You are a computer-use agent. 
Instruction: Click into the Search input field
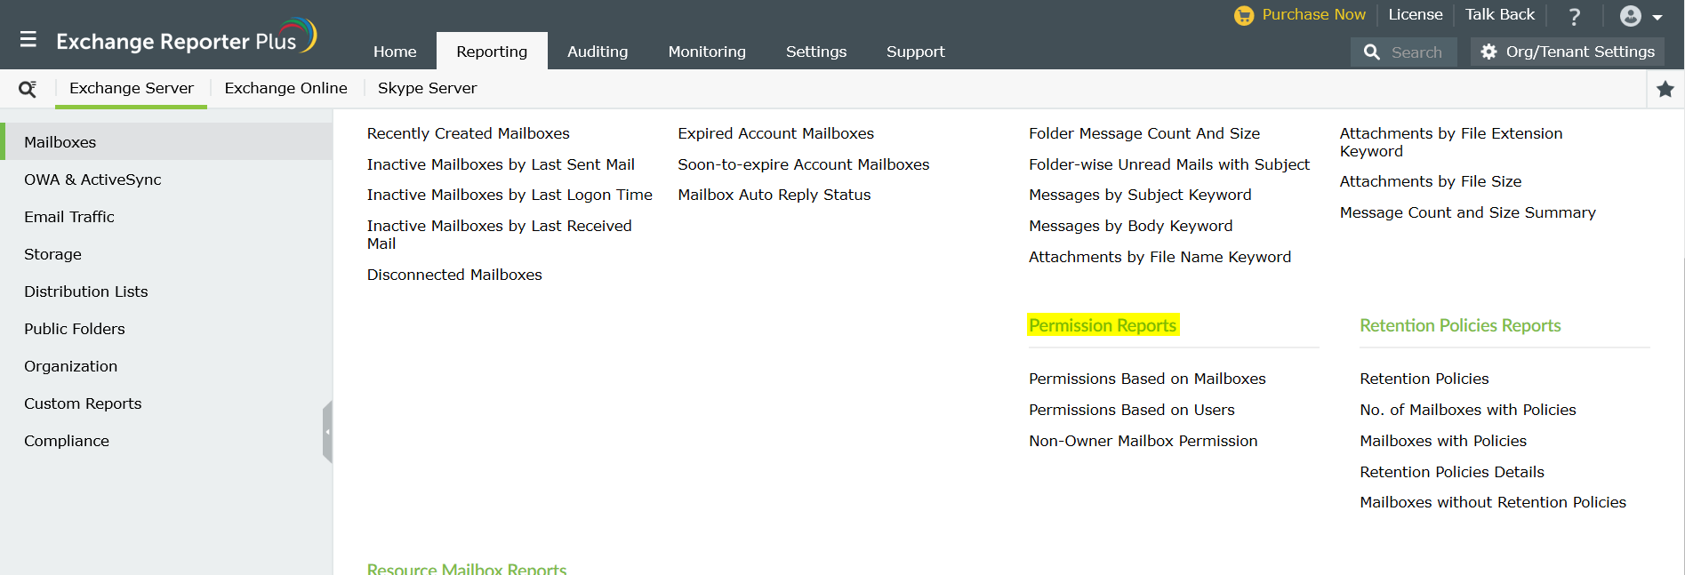1417,52
